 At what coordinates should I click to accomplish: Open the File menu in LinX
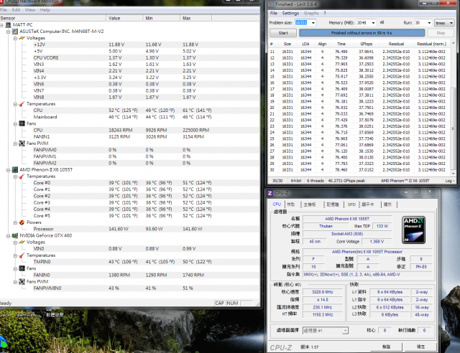coord(273,13)
